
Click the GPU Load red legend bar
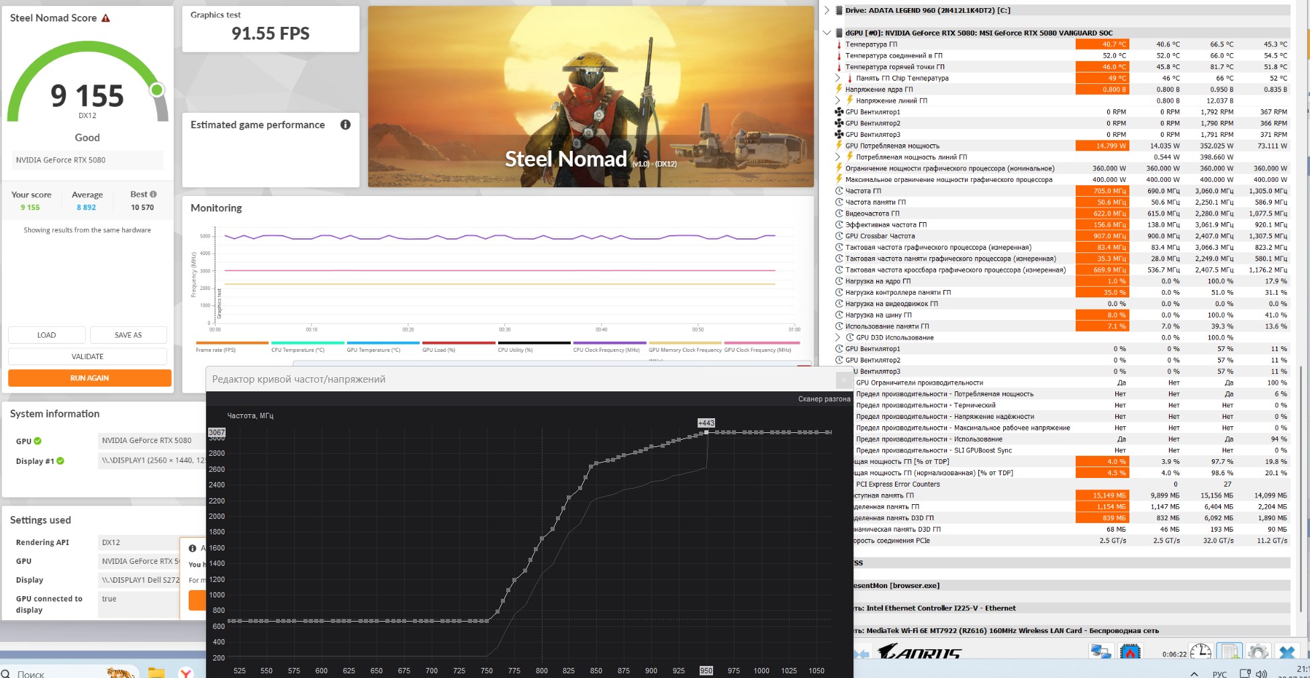[x=459, y=343]
